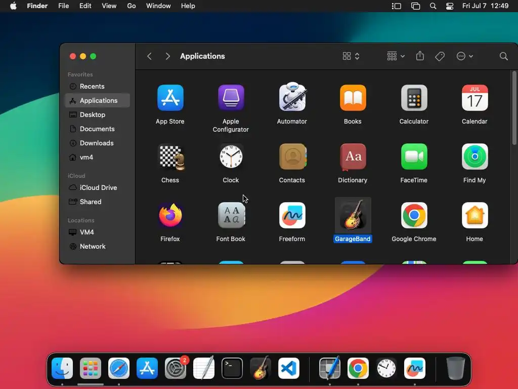This screenshot has height=389, width=518.
Task: Open Launchpad from the Dock
Action: click(91, 368)
